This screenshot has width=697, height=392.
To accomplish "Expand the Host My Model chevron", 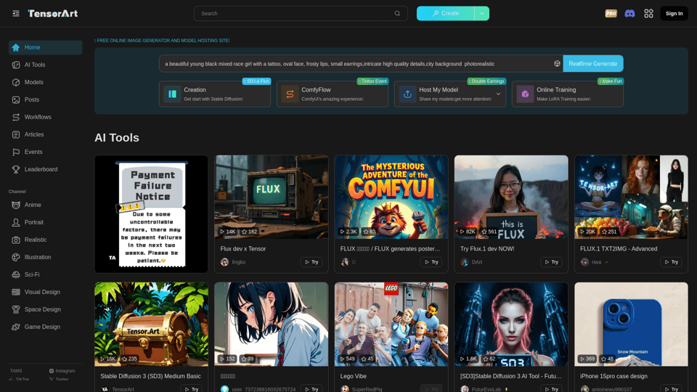I will (498, 94).
